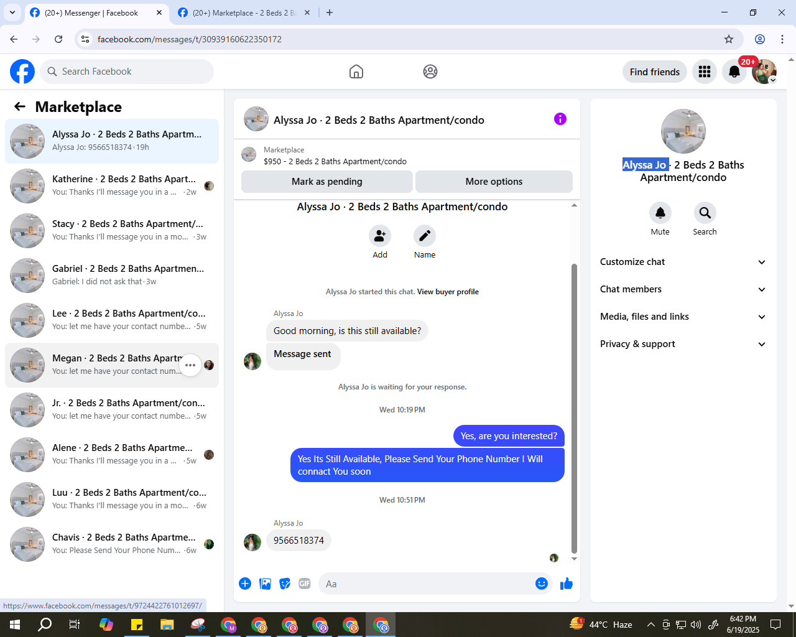
Task: Open the Windows Start menu
Action: (x=15, y=625)
